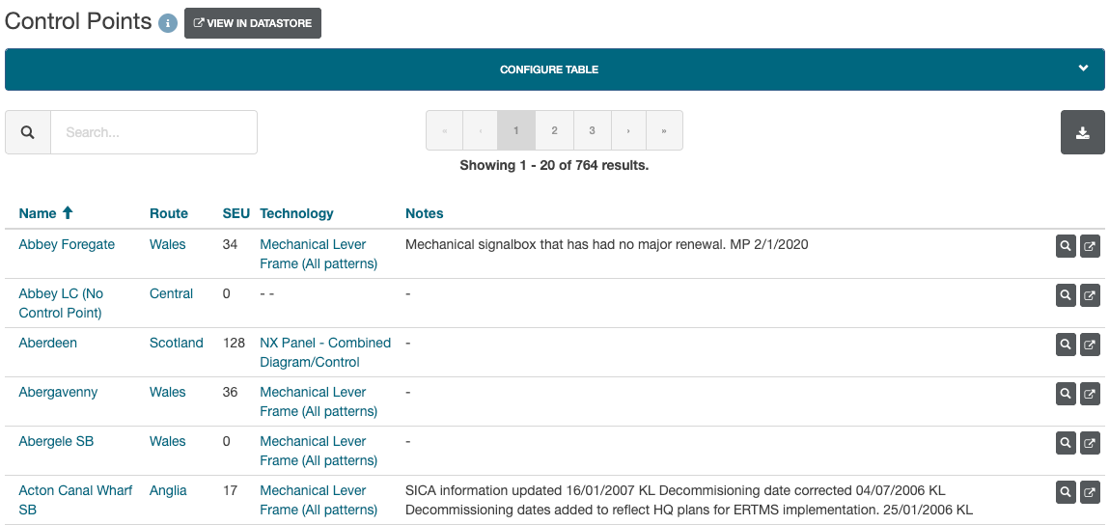Click the search magnifier icon beside search box
This screenshot has height=525, width=1109.
click(28, 132)
